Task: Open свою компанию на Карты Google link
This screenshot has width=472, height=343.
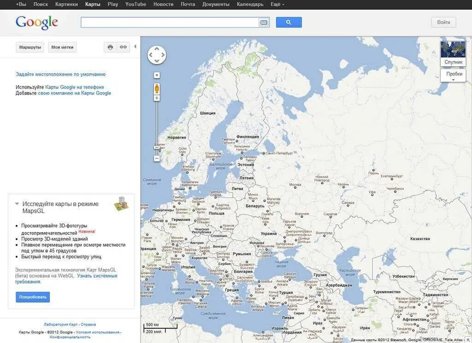Action: (x=74, y=93)
